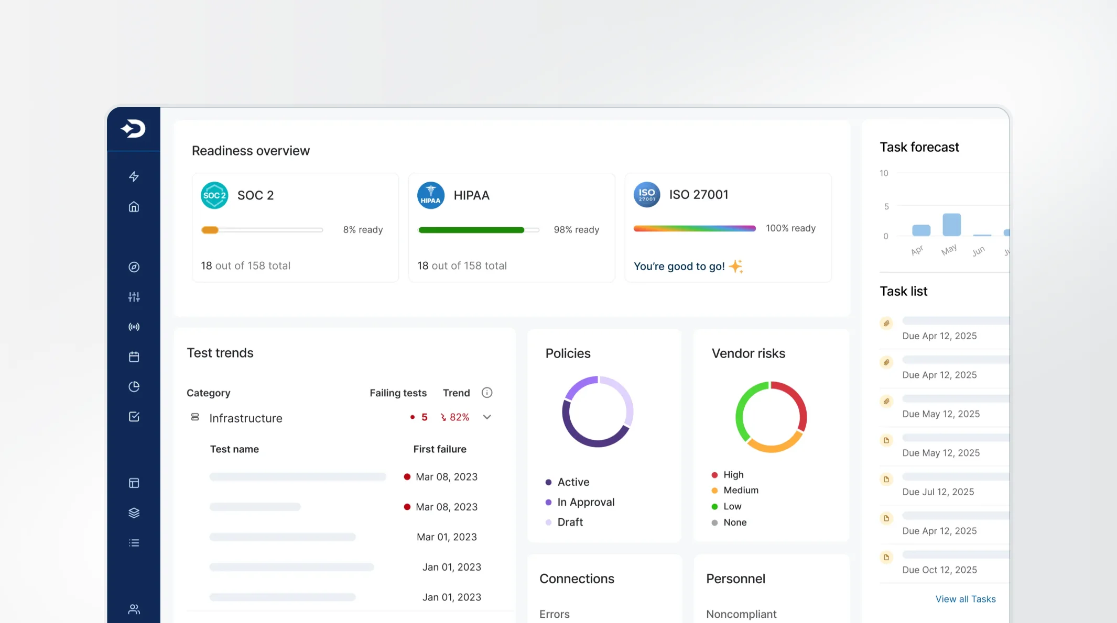The image size is (1117, 623).
Task: Select the compass icon in sidebar
Action: click(134, 267)
